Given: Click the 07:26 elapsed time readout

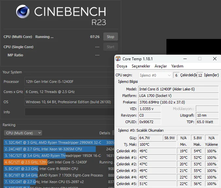Looking at the screenshot, I should (95, 37).
